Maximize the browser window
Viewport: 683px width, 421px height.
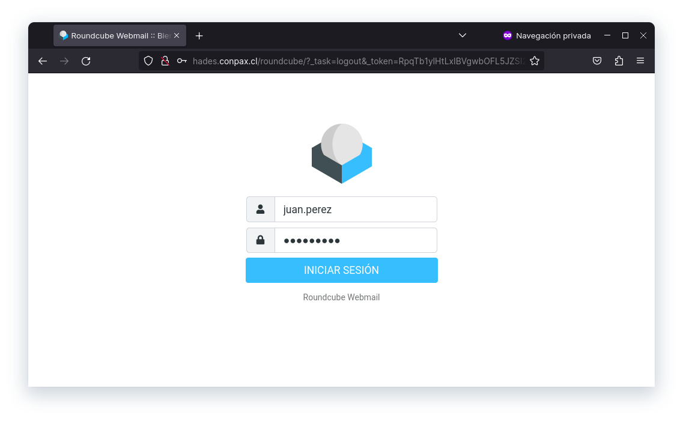pos(625,35)
